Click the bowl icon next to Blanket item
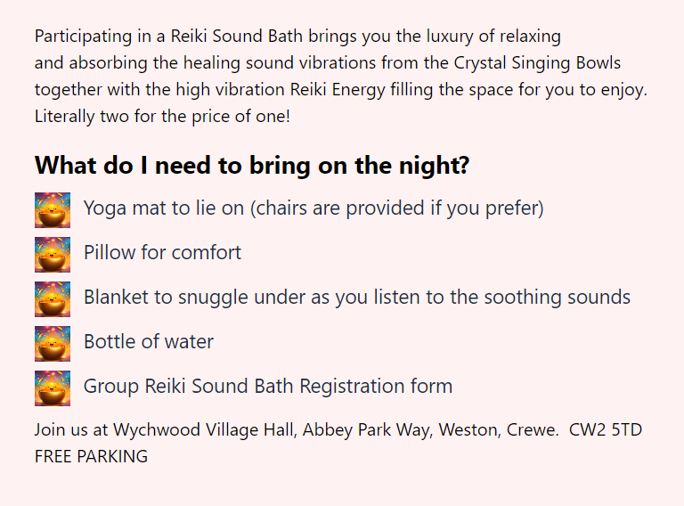 (53, 298)
